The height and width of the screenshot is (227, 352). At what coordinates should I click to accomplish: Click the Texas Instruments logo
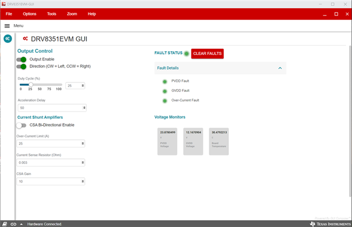tap(331, 224)
